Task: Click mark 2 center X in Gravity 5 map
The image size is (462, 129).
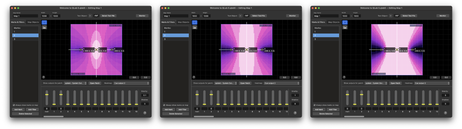Action: (x=397, y=50)
